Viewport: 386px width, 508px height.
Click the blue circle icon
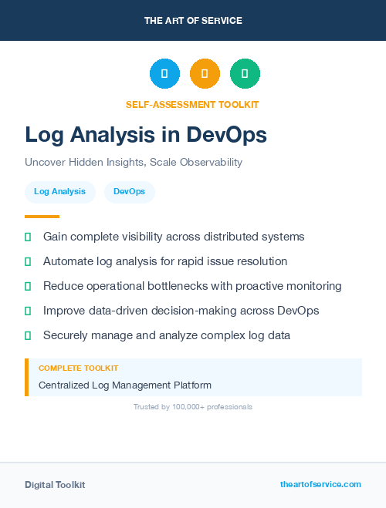(x=164, y=73)
